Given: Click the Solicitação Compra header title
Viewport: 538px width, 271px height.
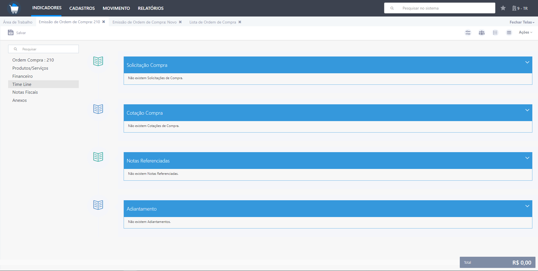Looking at the screenshot, I should pyautogui.click(x=147, y=65).
